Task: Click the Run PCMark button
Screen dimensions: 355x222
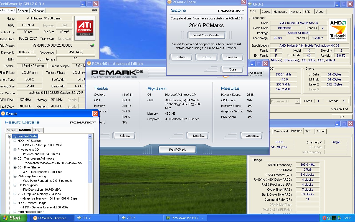Action: 177,150
